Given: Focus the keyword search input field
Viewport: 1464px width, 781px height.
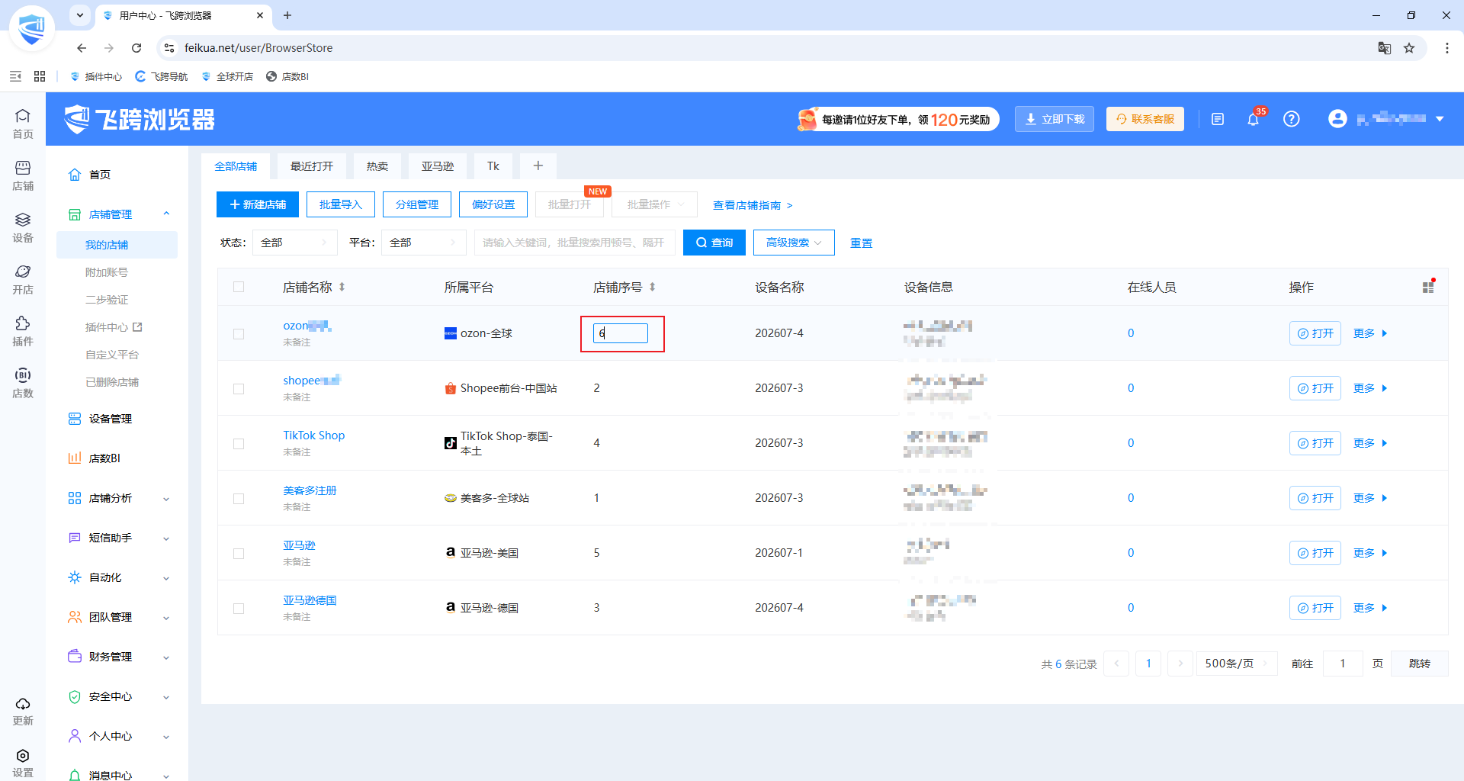Looking at the screenshot, I should (574, 243).
